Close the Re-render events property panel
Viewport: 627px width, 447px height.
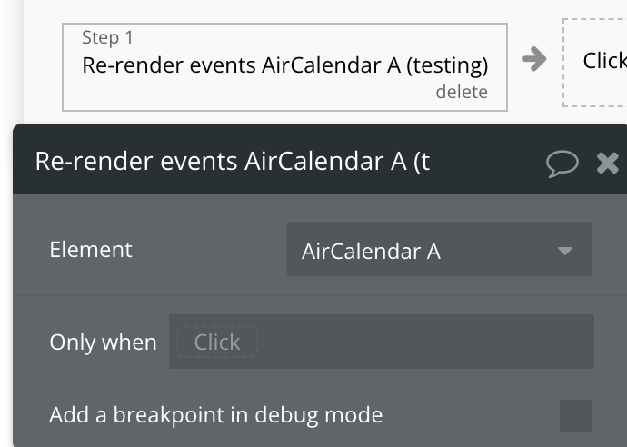pos(607,164)
